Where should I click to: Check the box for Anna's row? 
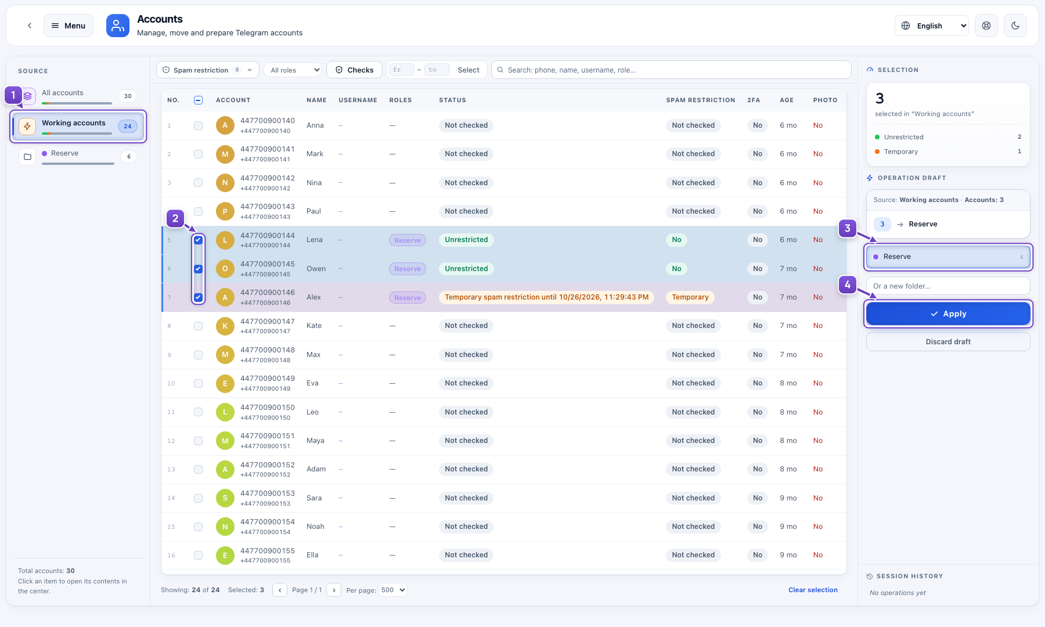click(198, 125)
